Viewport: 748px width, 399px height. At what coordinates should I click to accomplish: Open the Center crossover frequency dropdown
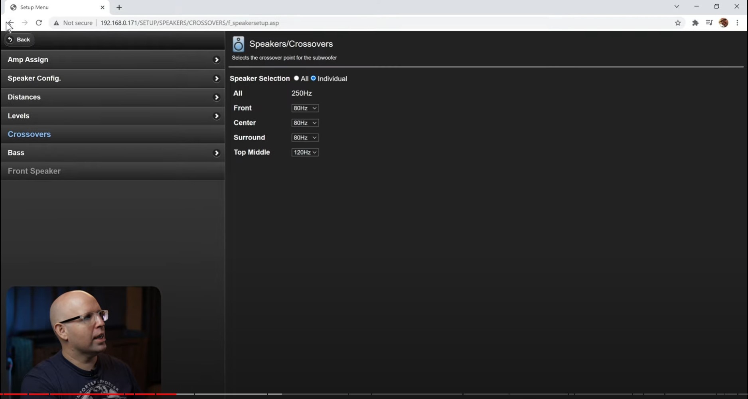[x=305, y=123]
